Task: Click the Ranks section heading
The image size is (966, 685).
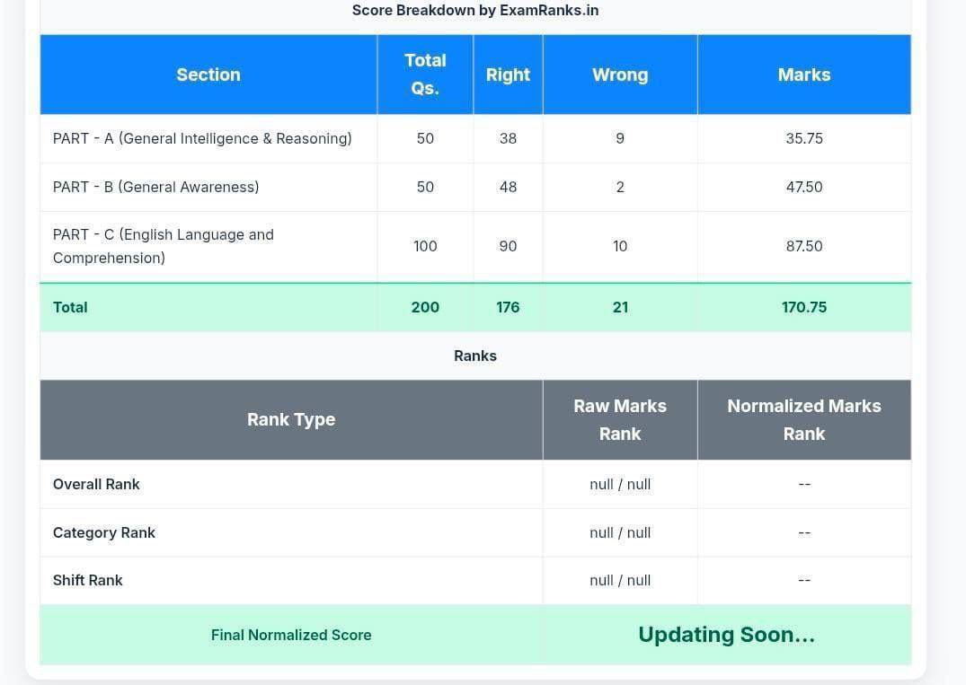Action: click(475, 356)
